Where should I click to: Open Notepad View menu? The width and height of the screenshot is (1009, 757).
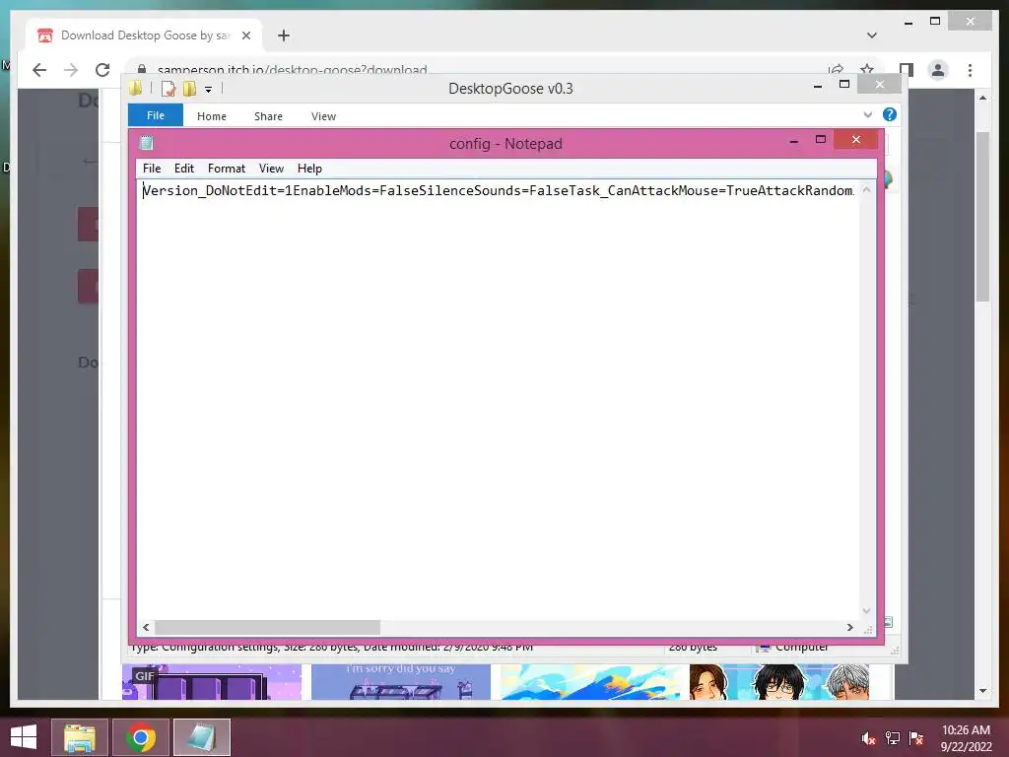(x=272, y=169)
